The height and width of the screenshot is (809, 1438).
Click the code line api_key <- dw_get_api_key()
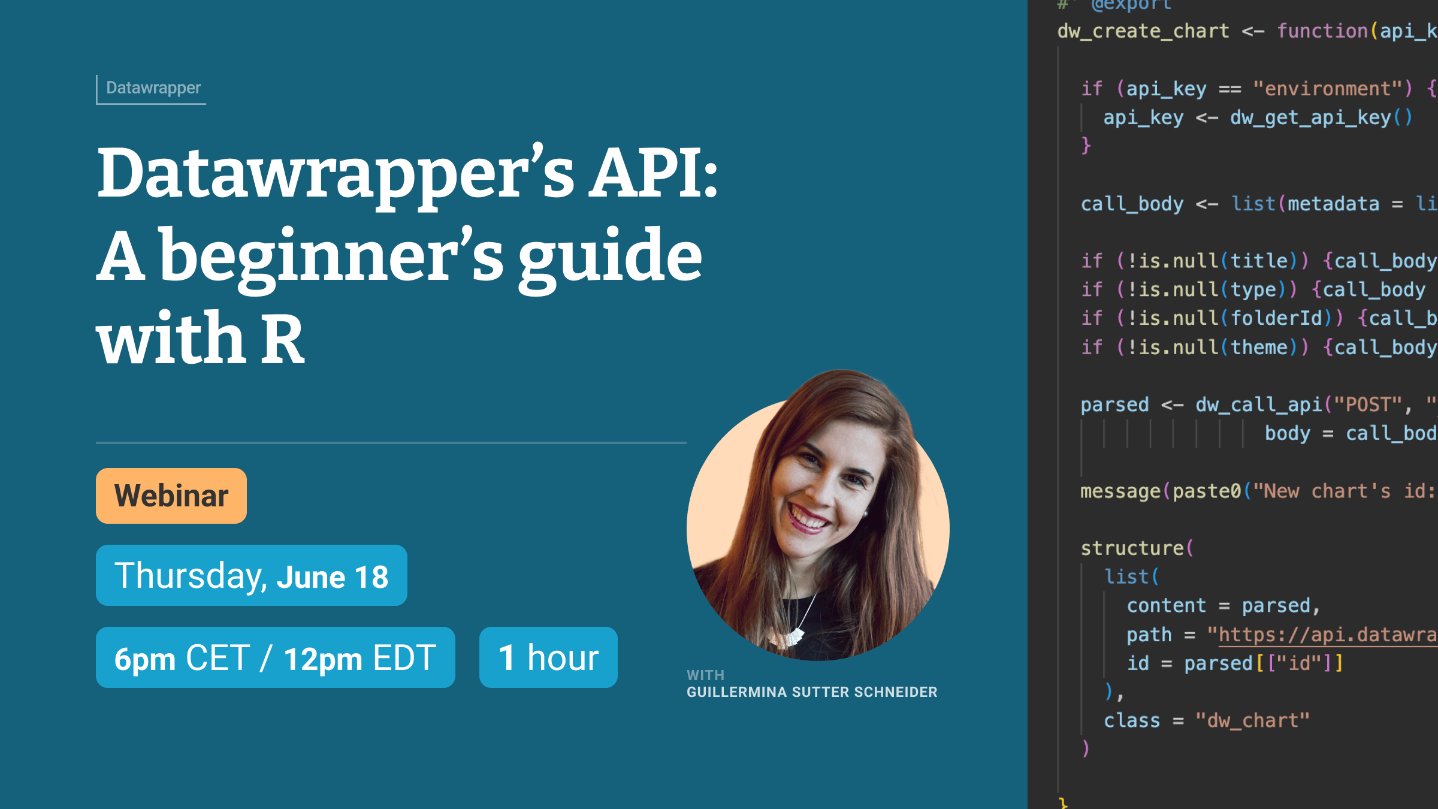(x=1258, y=117)
